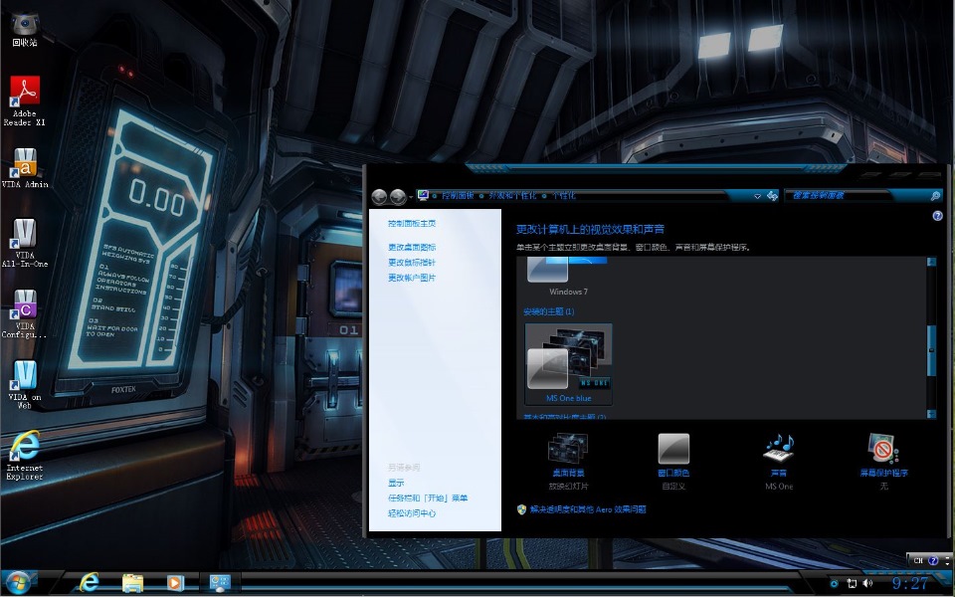Open Windows Explorer from the taskbar
This screenshot has width=955, height=597.
[131, 583]
